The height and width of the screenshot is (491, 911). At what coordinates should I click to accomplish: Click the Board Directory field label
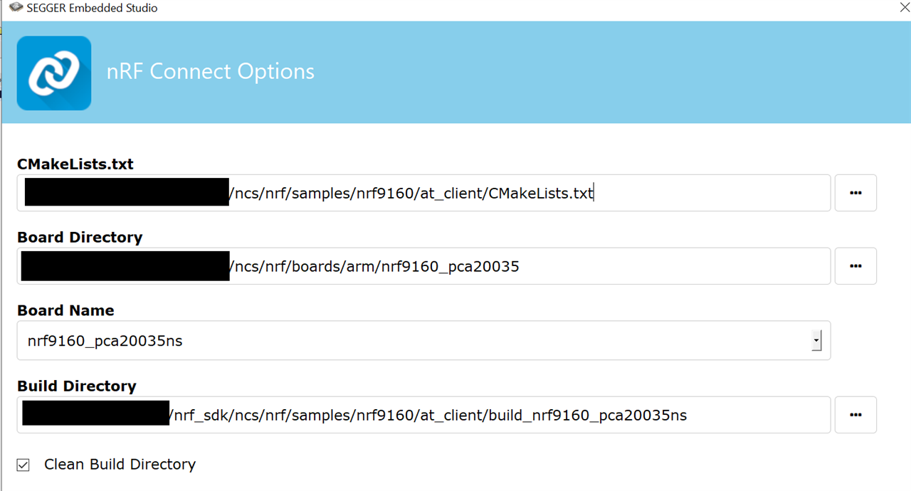[80, 237]
